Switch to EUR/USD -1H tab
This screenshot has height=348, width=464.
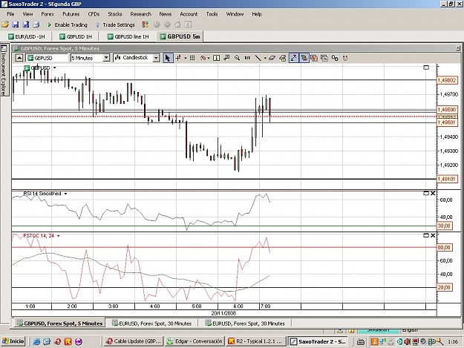[x=27, y=36]
